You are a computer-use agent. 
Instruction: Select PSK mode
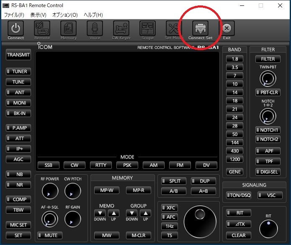coord(127,165)
